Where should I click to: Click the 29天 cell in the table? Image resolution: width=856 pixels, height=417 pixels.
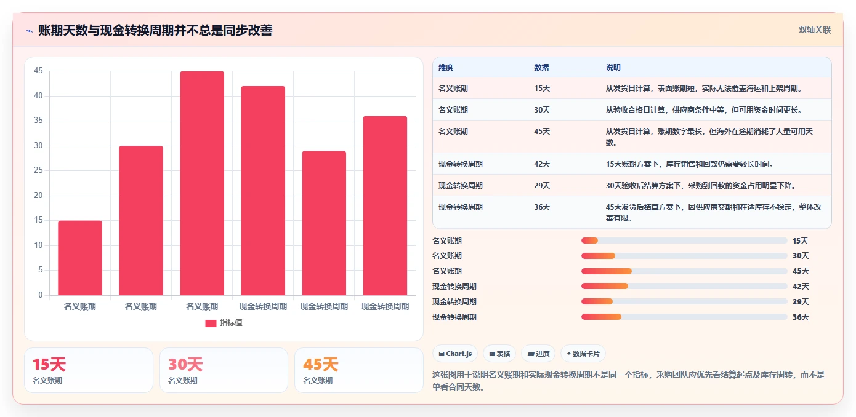coord(542,186)
